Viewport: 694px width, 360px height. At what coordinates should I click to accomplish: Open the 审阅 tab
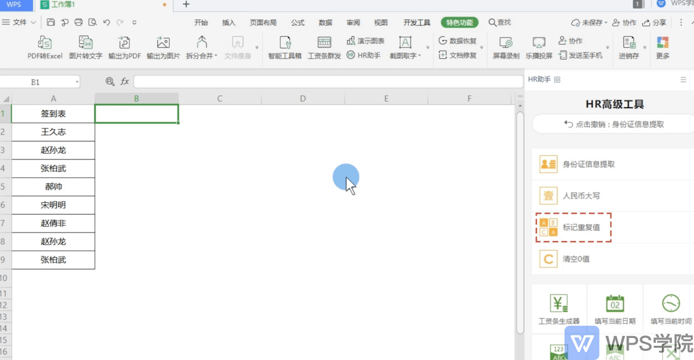coord(353,22)
